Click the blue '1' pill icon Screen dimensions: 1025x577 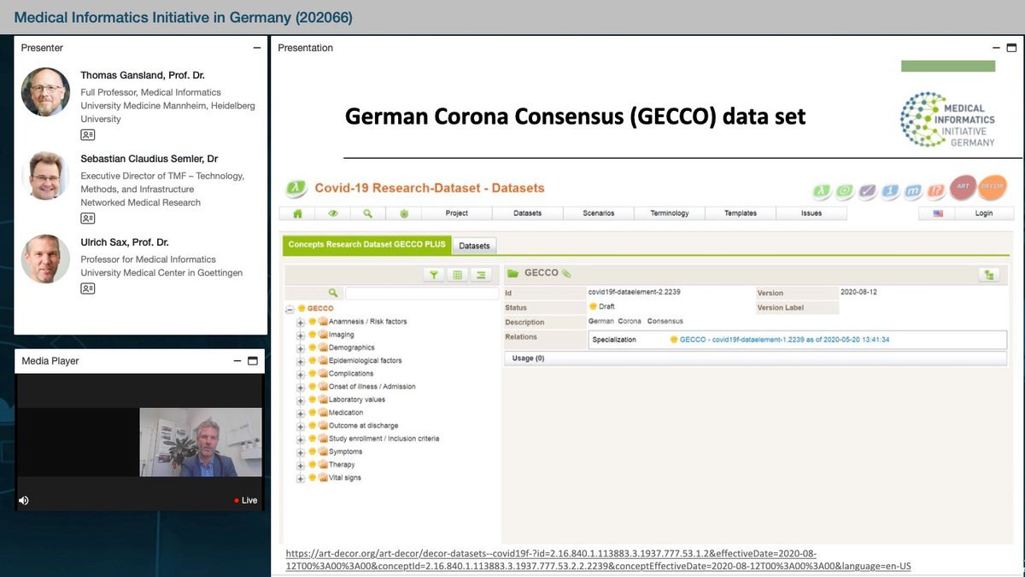(x=889, y=191)
